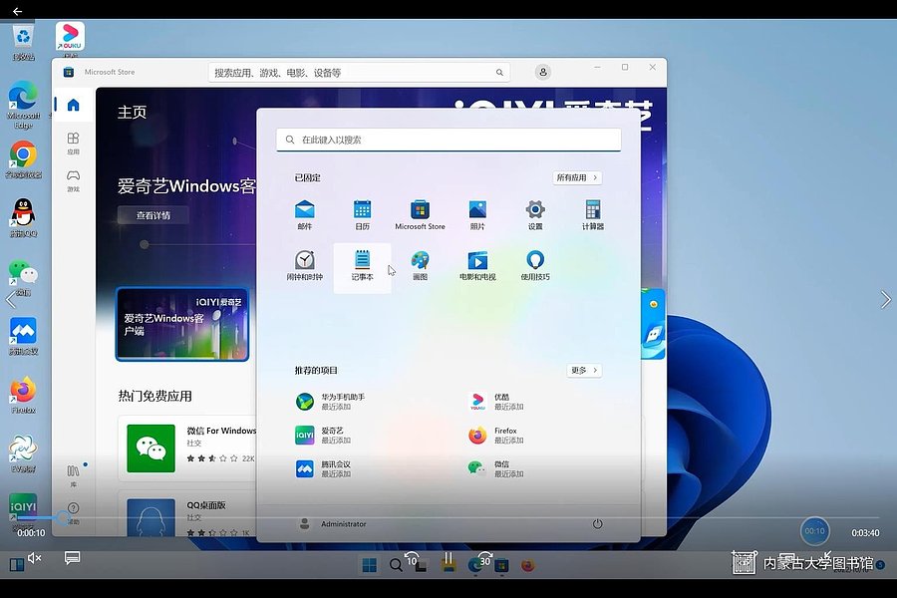This screenshot has height=598, width=897.
Task: Expand 更多 recommended items
Action: pos(584,370)
